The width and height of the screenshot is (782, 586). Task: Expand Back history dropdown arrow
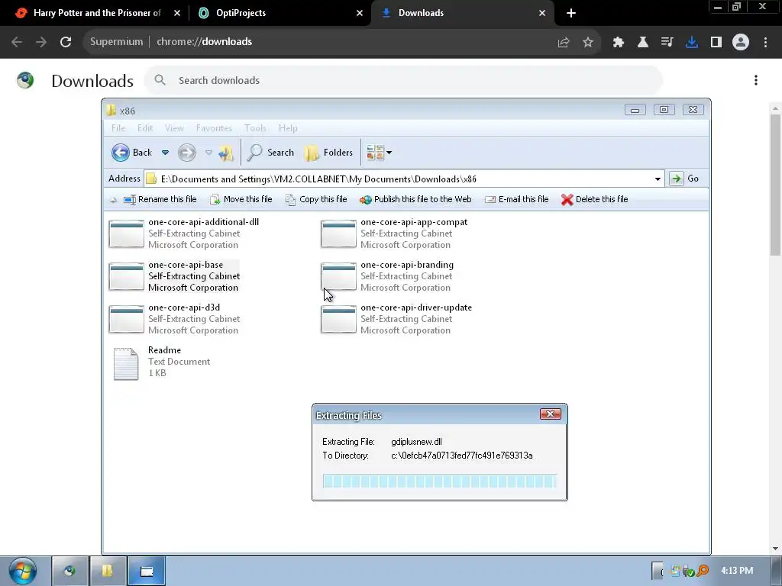(165, 153)
